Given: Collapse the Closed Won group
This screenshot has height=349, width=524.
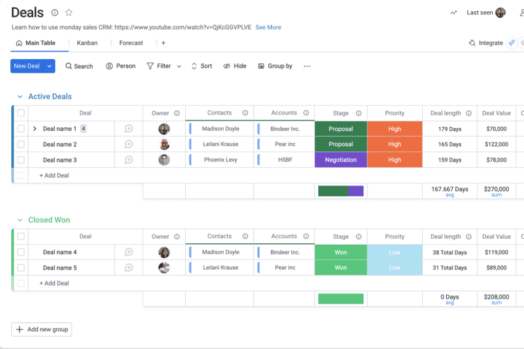Looking at the screenshot, I should (20, 220).
